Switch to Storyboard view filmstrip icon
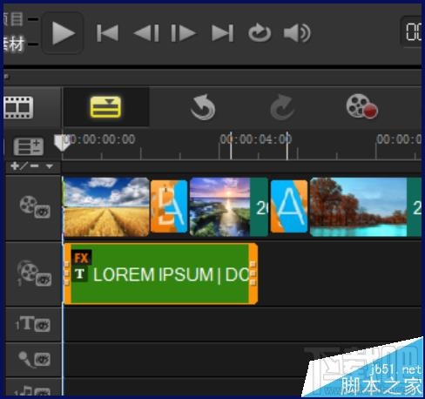The width and height of the screenshot is (425, 399). click(x=18, y=107)
